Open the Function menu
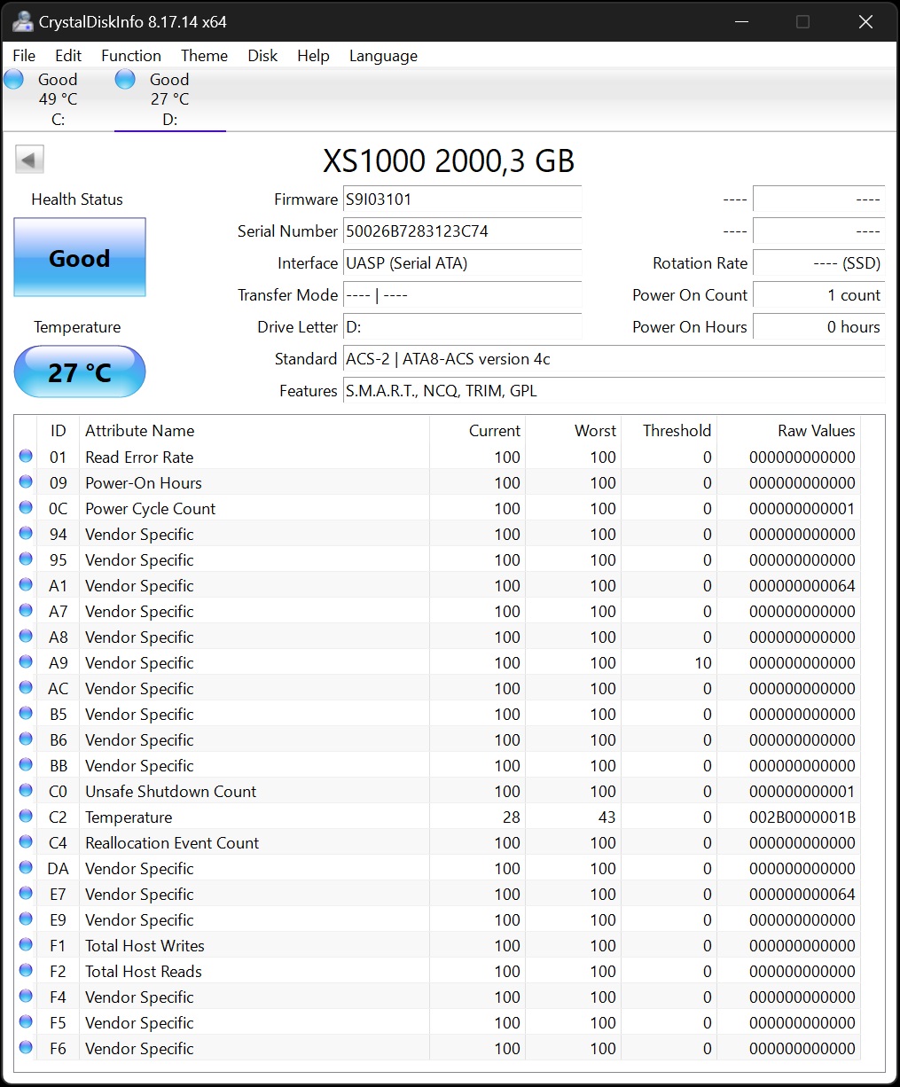The height and width of the screenshot is (1087, 900). coord(131,55)
